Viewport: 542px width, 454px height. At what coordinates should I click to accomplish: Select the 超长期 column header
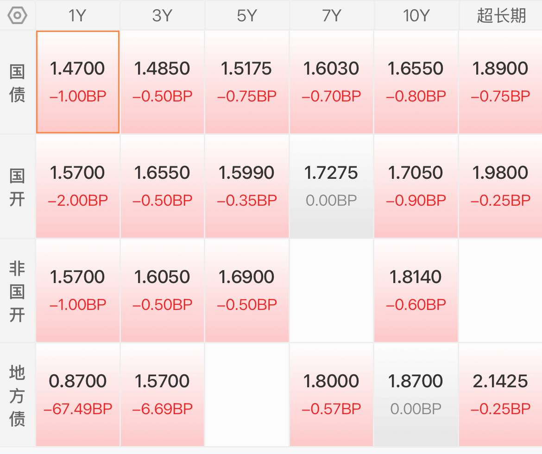click(x=501, y=16)
